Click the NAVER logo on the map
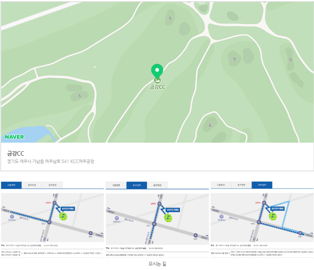Screen dimensions: 314x270 pos(15,137)
